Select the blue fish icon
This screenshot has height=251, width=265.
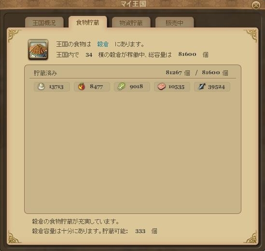coord(202,87)
